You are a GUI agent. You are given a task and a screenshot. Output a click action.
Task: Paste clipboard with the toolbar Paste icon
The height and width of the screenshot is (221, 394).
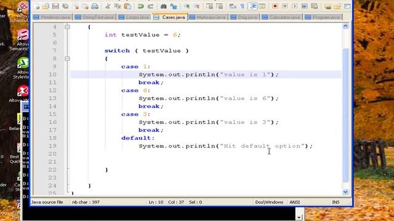point(127,6)
